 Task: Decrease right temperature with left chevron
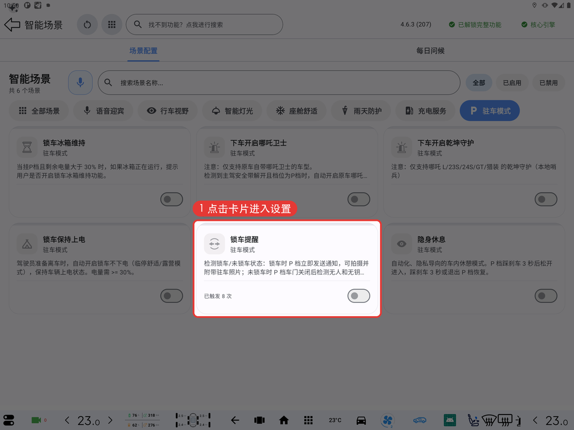click(535, 420)
